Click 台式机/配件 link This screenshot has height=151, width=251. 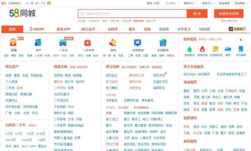click(x=62, y=94)
